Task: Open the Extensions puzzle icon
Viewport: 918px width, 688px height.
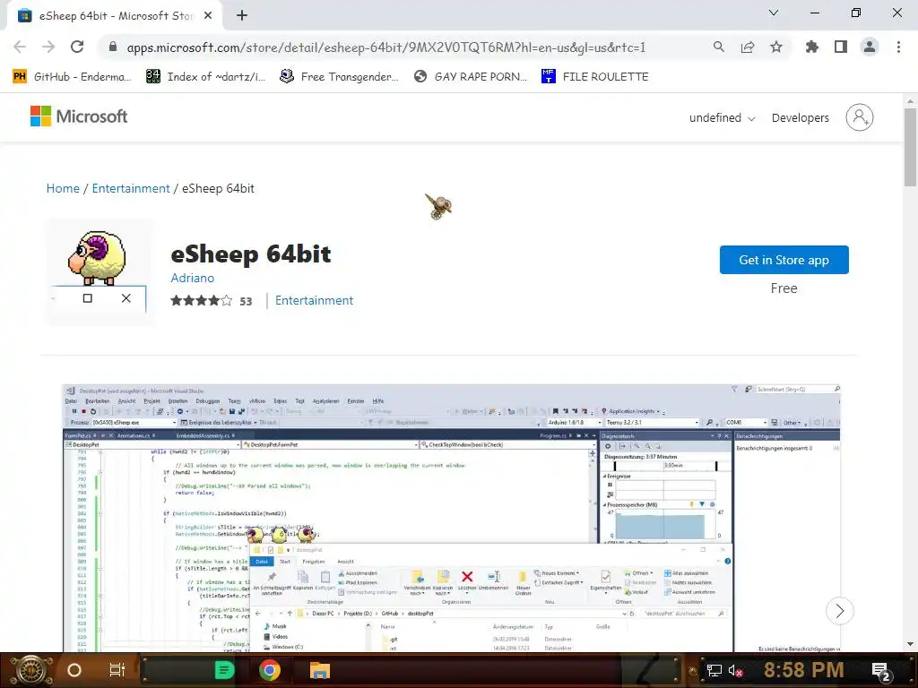Action: point(811,47)
